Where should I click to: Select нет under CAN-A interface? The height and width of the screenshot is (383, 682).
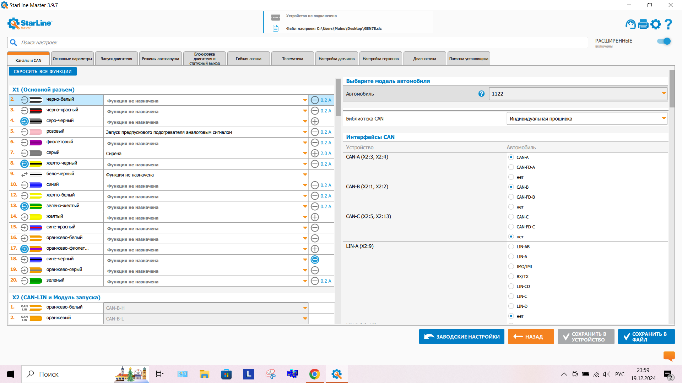(x=511, y=177)
